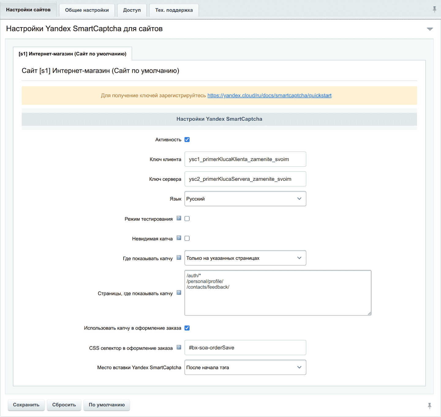441x417 pixels.
Task: Click the Сбросить button
Action: 64,405
